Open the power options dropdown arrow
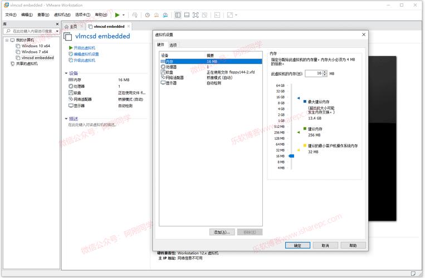 click(x=124, y=15)
